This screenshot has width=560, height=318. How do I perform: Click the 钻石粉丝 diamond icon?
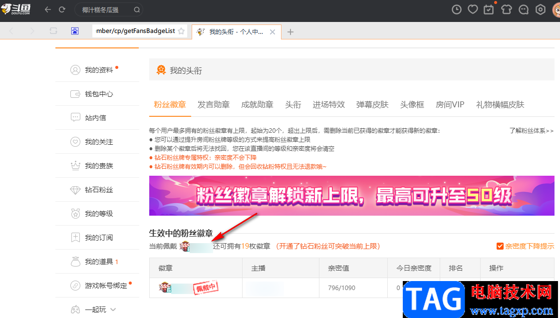point(75,190)
